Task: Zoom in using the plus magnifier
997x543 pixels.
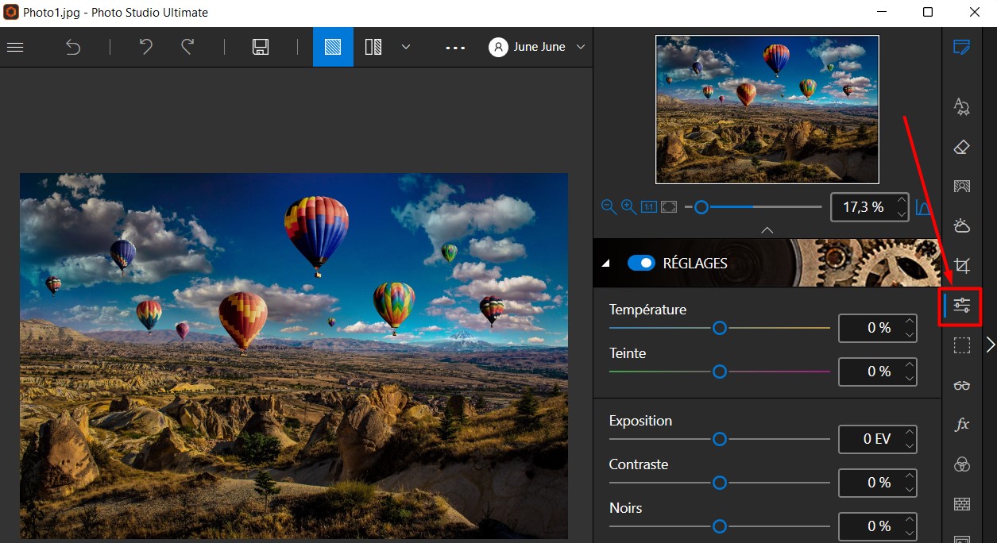Action: 628,206
